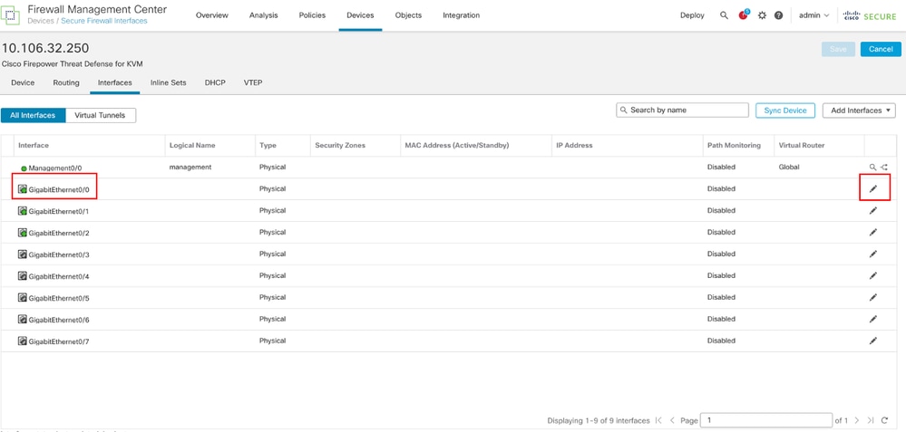This screenshot has width=906, height=432.
Task: Open the admin user dropdown
Action: click(813, 15)
